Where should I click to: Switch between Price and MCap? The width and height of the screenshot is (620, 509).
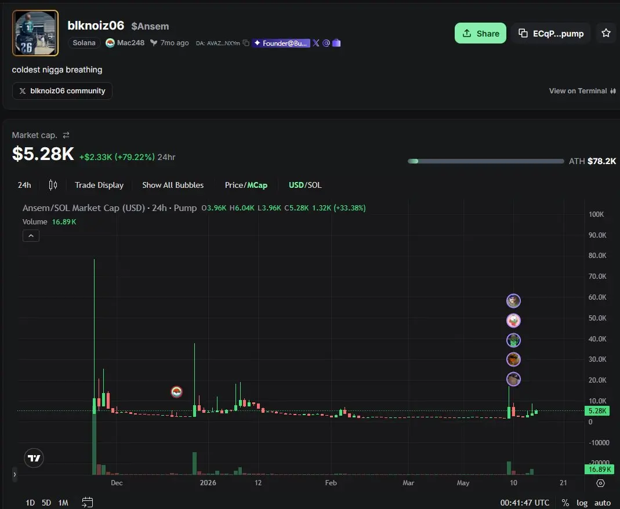click(246, 185)
